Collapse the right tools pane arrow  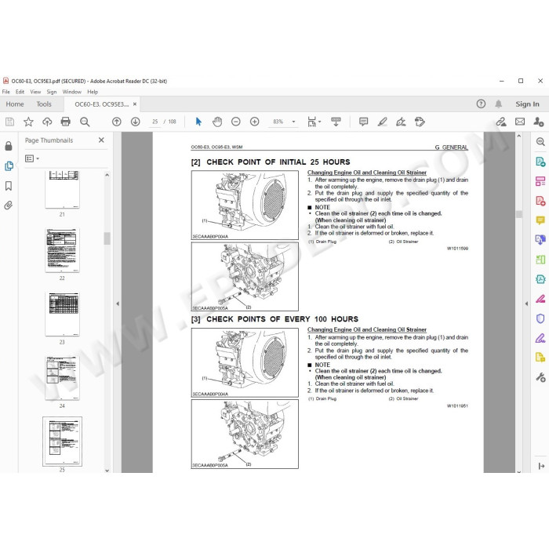[526, 304]
